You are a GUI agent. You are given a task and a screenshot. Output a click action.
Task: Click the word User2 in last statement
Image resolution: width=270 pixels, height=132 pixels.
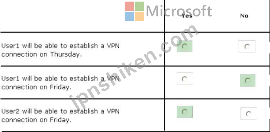(10, 111)
